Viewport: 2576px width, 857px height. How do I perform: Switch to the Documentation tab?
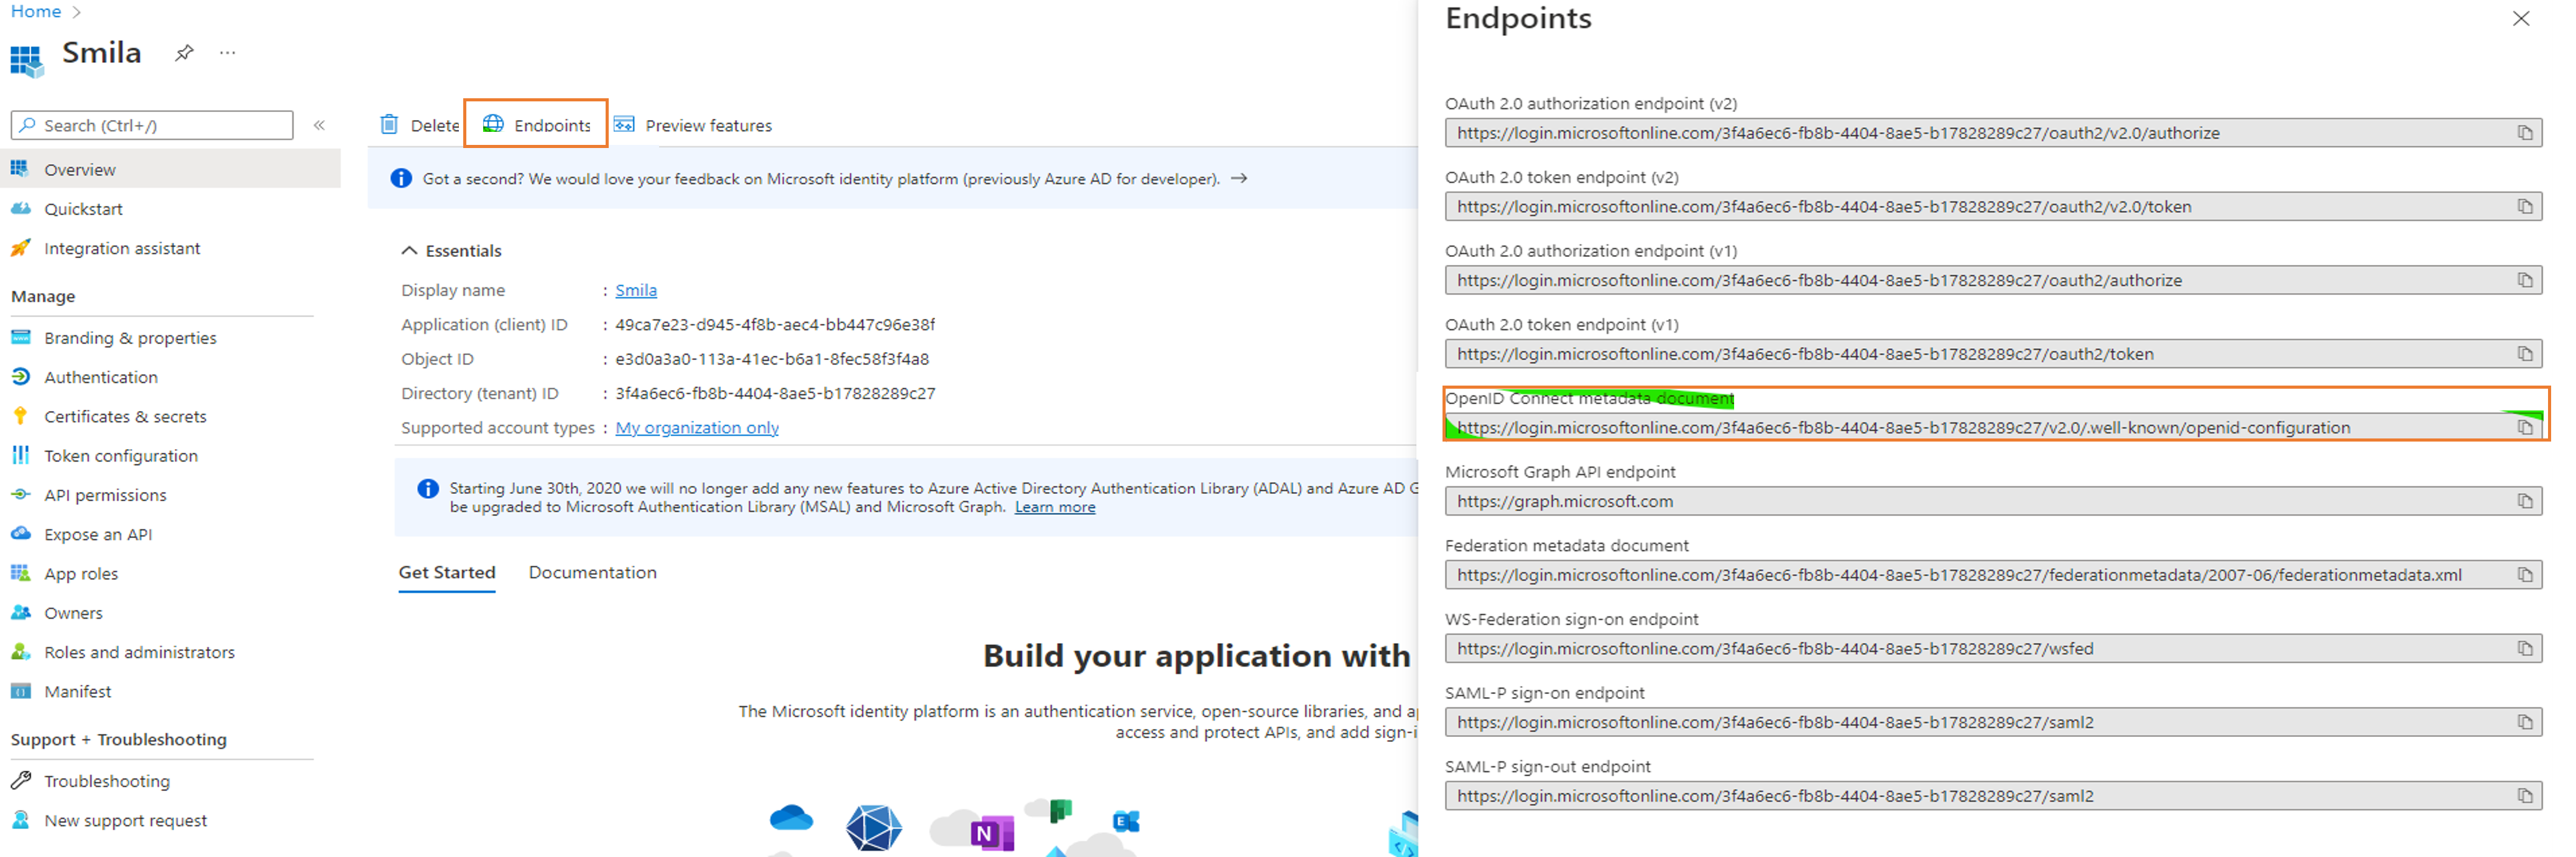(592, 573)
